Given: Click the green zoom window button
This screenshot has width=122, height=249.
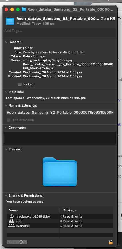Looking at the screenshot, I should (18, 9).
